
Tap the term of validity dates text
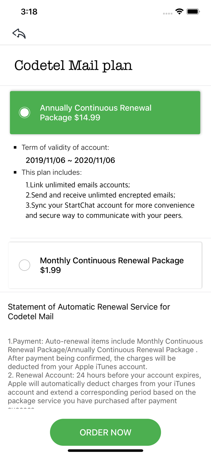pyautogui.click(x=70, y=160)
